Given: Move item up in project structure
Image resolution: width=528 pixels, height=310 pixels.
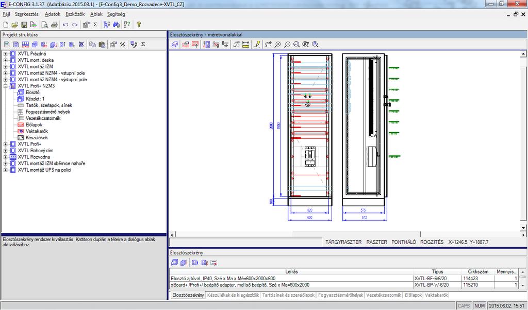Looking at the screenshot, I should pos(62,44).
